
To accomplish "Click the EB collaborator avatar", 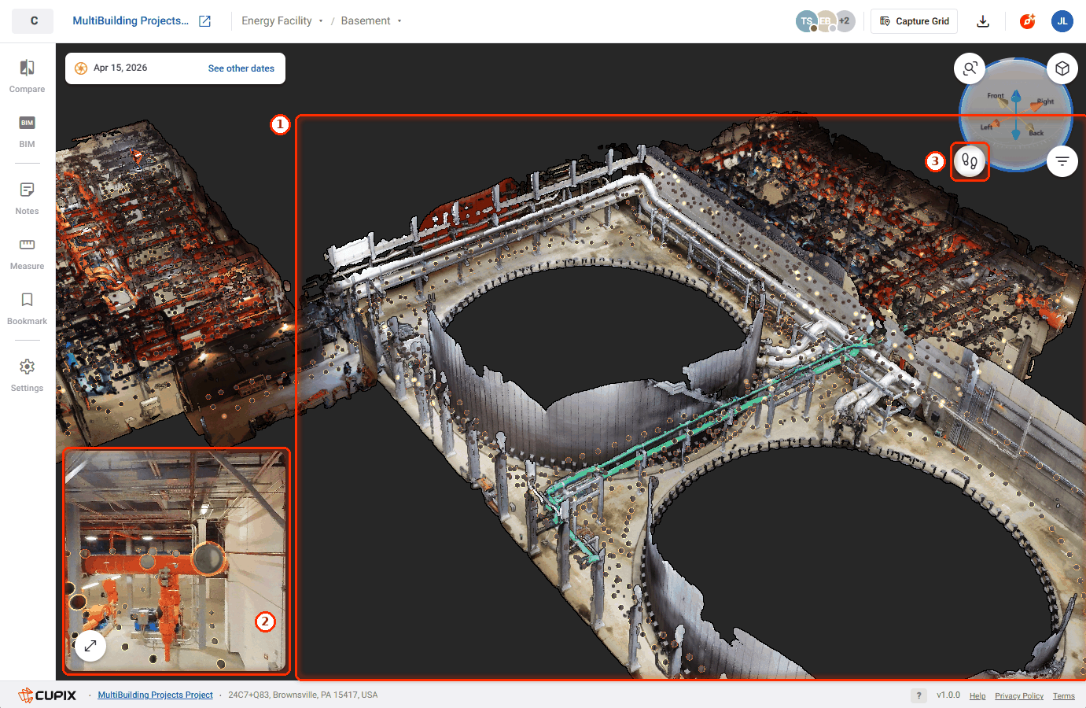I will pyautogui.click(x=825, y=21).
